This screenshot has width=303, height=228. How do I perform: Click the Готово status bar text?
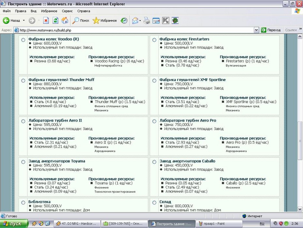point(12,216)
